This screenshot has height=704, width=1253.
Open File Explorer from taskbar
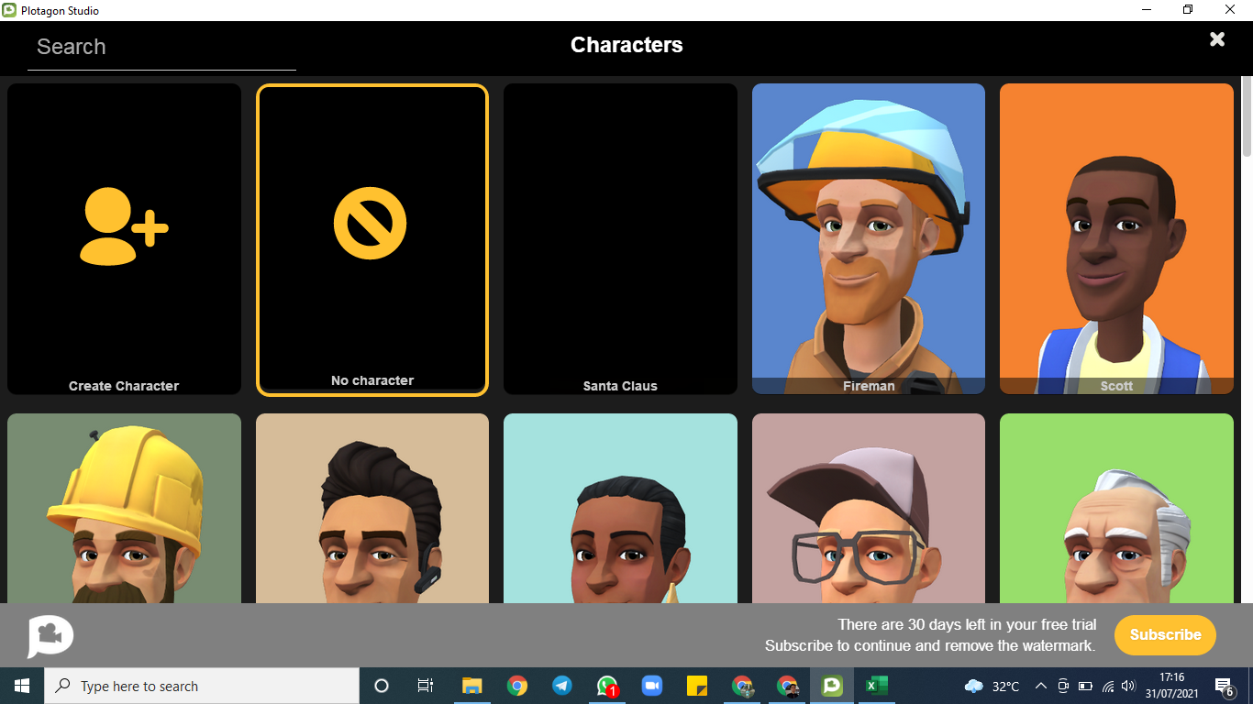click(x=471, y=686)
